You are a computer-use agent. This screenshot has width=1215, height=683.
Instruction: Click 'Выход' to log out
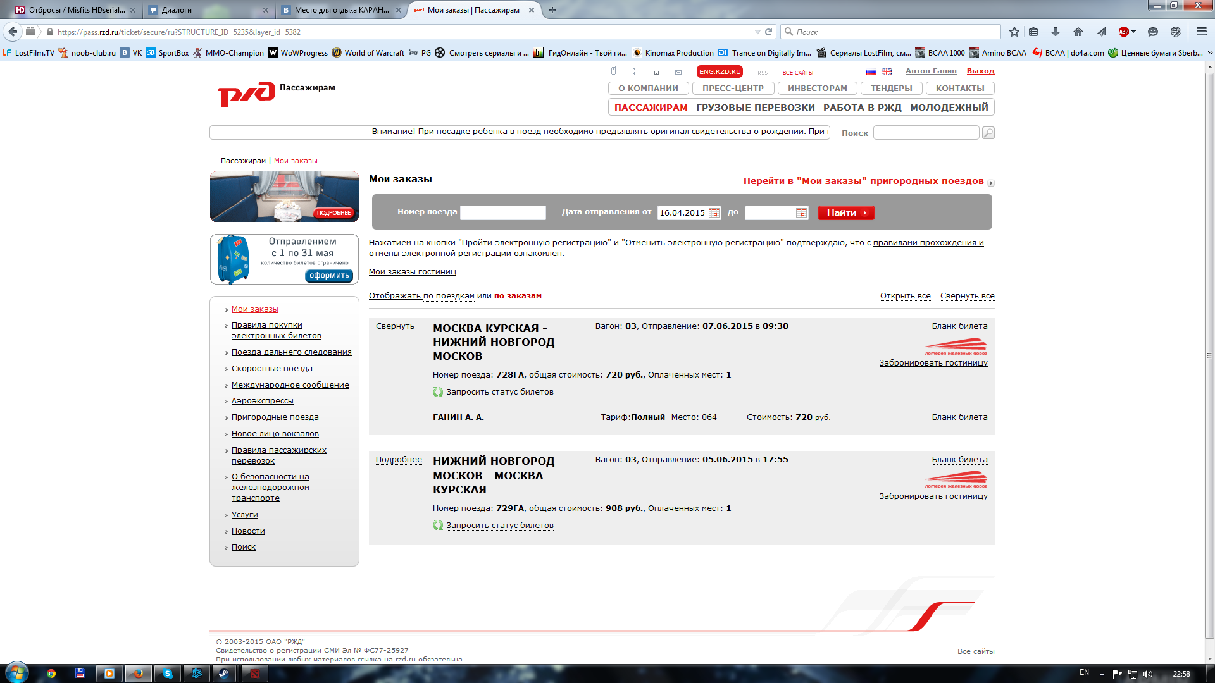[x=980, y=71]
